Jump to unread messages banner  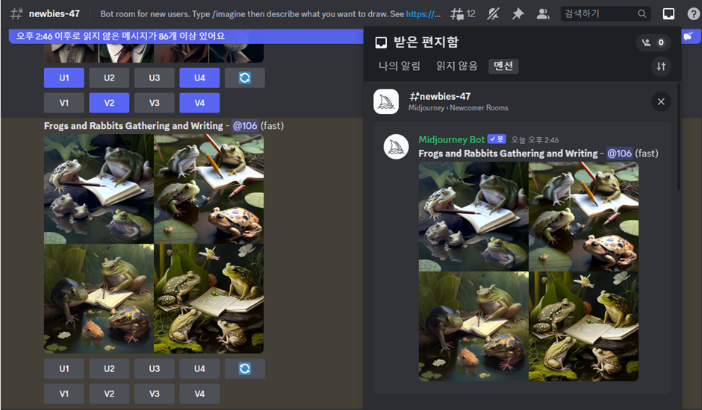(x=186, y=37)
